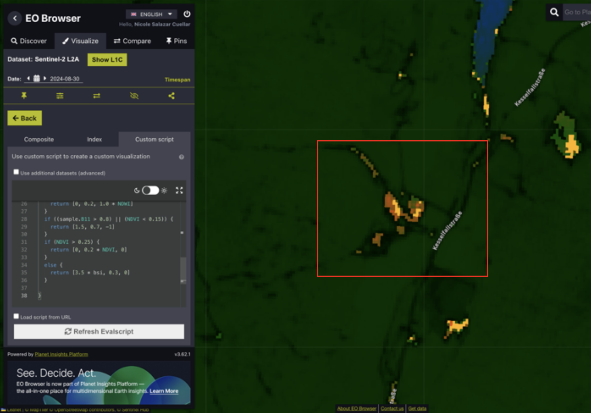This screenshot has width=591, height=413.
Task: Open the calendar date picker icon
Action: (x=36, y=78)
